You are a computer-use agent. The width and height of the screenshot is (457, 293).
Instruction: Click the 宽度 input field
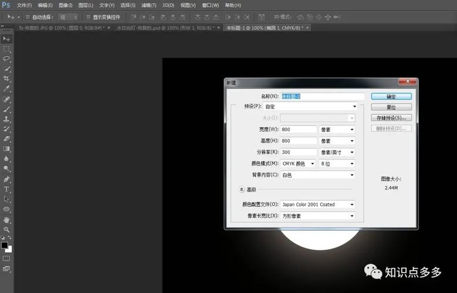click(298, 130)
